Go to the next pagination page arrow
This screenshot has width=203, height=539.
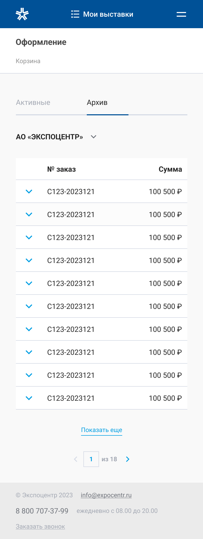[128, 459]
